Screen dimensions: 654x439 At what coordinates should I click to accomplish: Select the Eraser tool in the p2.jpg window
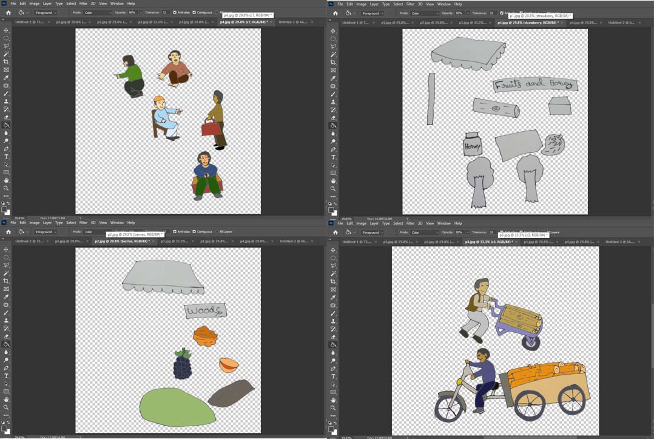pos(6,336)
